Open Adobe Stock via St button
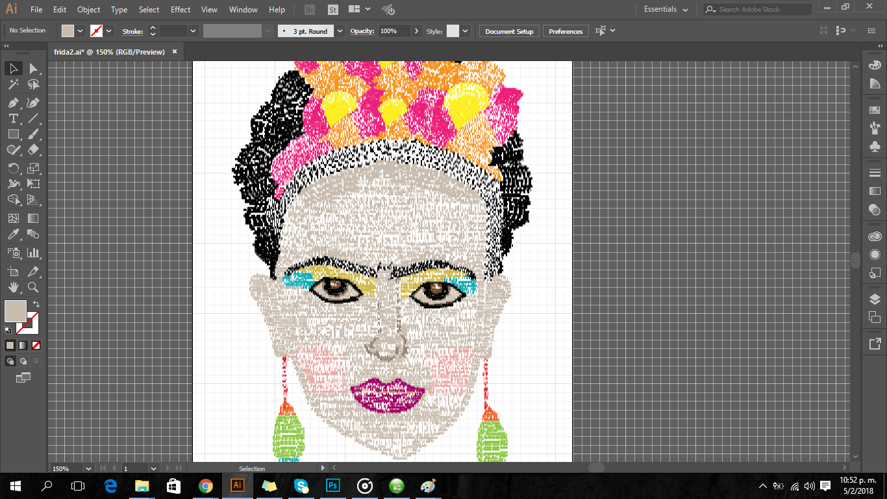The image size is (887, 499). (332, 10)
